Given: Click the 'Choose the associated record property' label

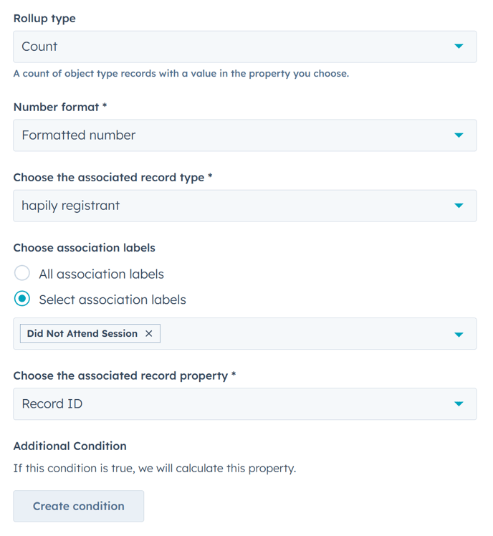Looking at the screenshot, I should pos(120,376).
